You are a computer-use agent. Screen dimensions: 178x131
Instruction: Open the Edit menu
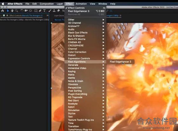pos(35,4)
